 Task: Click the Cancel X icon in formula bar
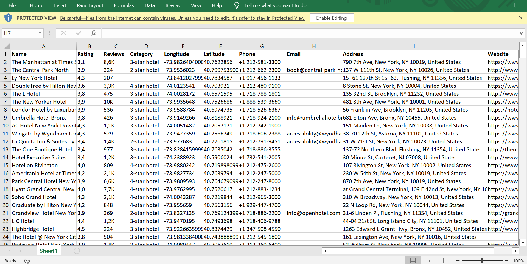click(63, 33)
